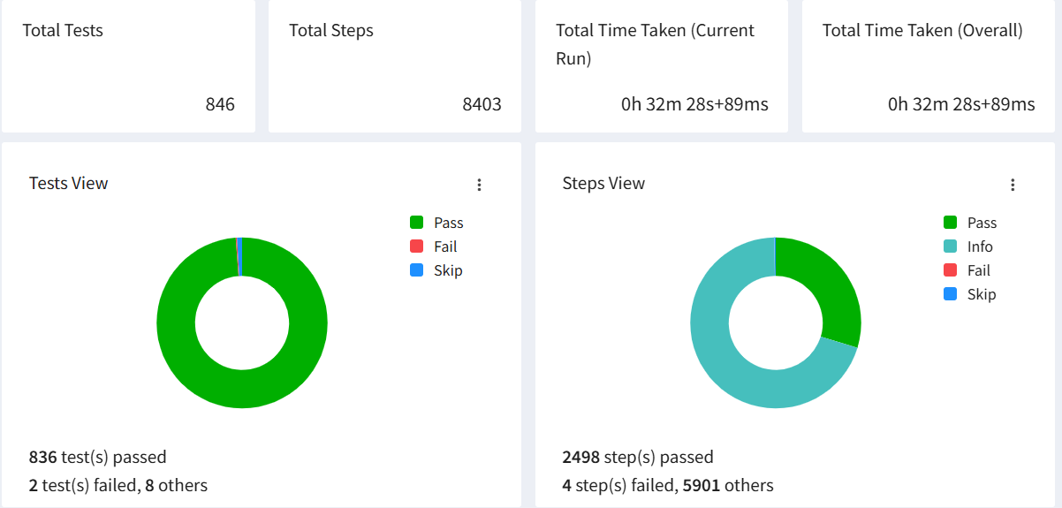Click the green Pass swatch in Tests View legend
The height and width of the screenshot is (508, 1062).
point(417,223)
